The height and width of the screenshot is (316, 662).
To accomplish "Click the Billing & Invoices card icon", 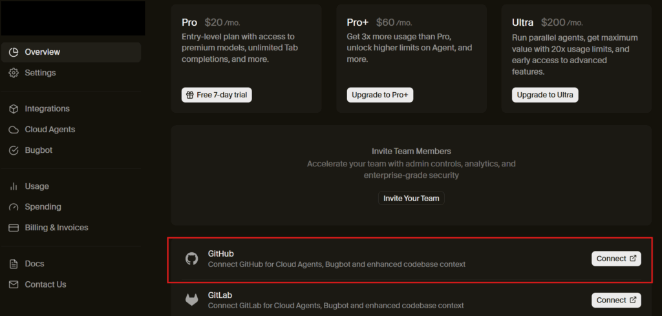I will point(14,228).
